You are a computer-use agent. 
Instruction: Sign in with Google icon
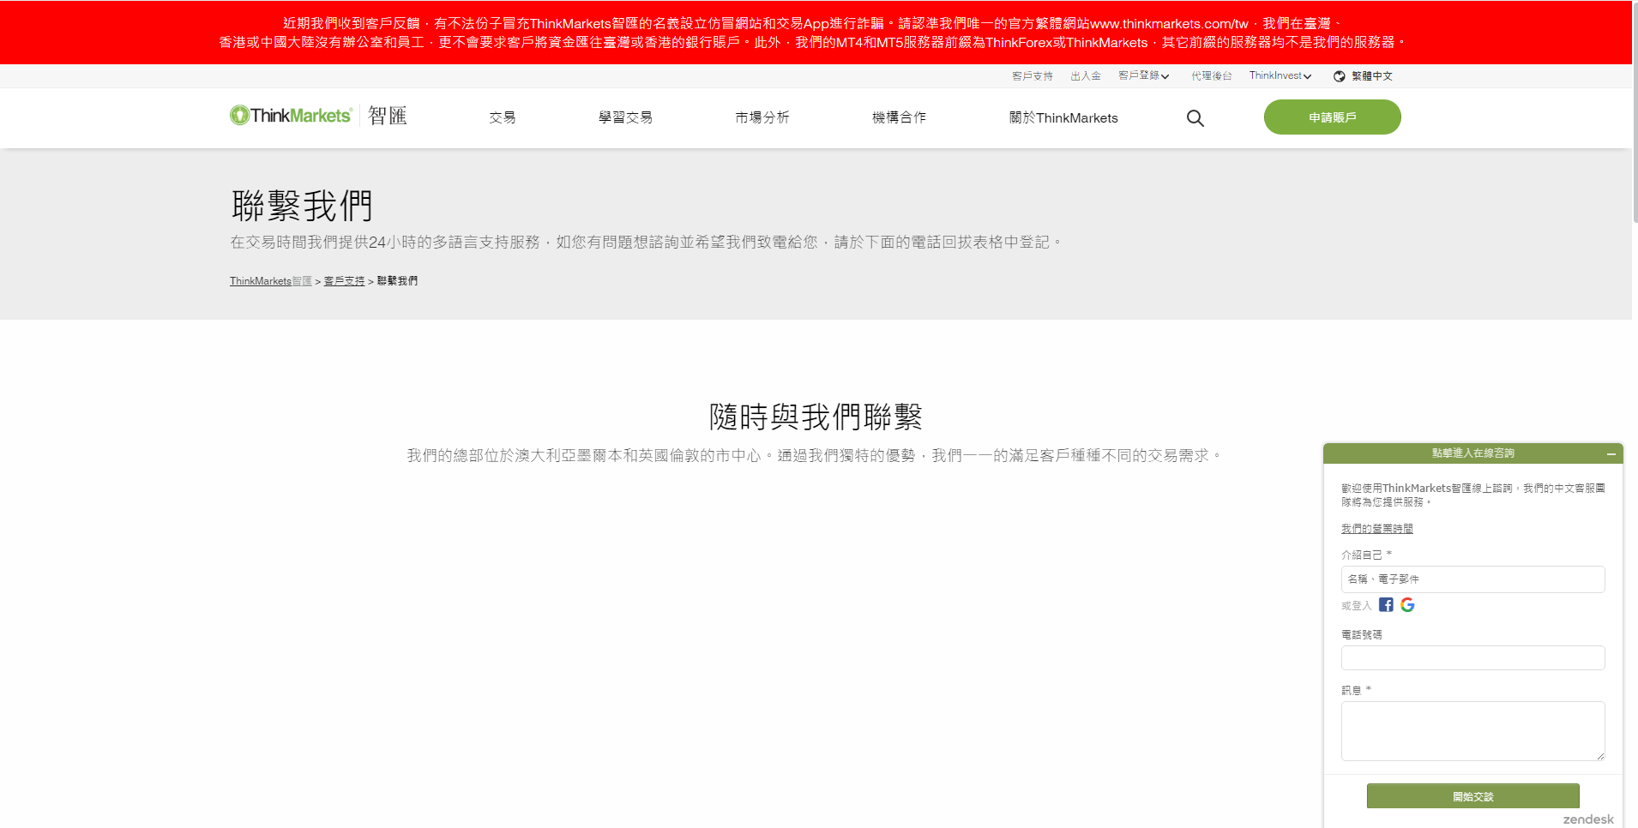(x=1407, y=605)
